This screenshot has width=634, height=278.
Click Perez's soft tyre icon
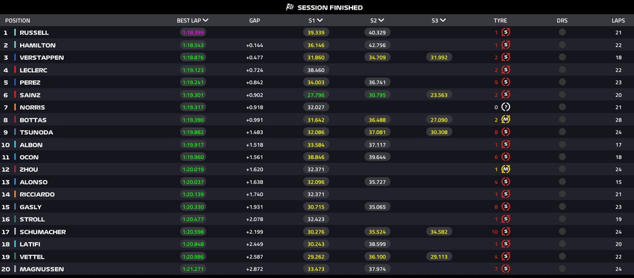(x=505, y=82)
